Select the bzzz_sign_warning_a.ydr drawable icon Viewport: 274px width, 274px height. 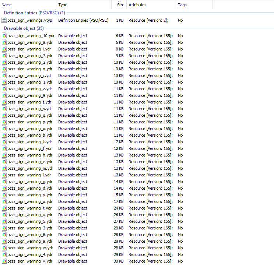pos(4,241)
